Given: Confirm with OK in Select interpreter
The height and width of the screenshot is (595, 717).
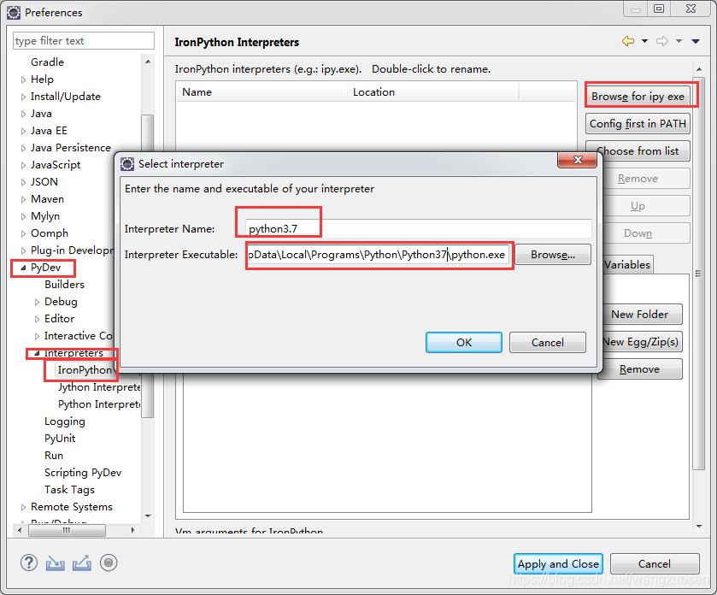Looking at the screenshot, I should click(x=464, y=343).
